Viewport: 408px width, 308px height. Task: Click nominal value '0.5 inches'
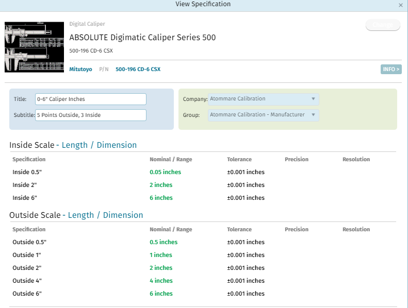(x=164, y=242)
